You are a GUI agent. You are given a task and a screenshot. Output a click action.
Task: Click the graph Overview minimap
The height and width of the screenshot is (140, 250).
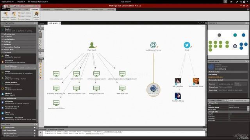228,42
